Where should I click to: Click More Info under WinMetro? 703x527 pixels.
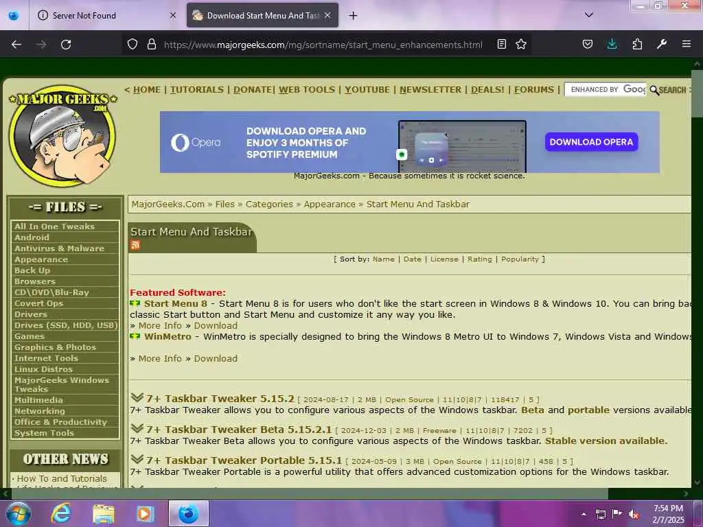pos(160,358)
